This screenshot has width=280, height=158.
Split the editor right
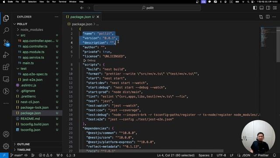tap(268, 17)
